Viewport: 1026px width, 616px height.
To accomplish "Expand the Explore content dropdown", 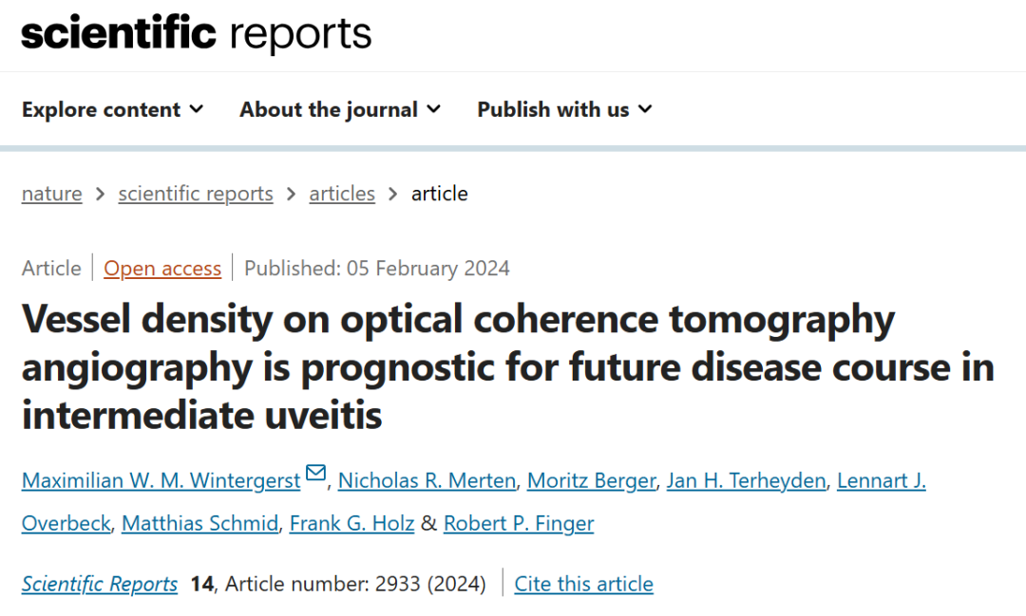I will tap(112, 110).
